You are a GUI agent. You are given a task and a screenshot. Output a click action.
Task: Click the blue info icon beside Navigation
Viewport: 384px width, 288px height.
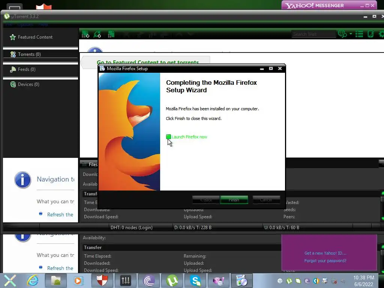tap(22, 180)
